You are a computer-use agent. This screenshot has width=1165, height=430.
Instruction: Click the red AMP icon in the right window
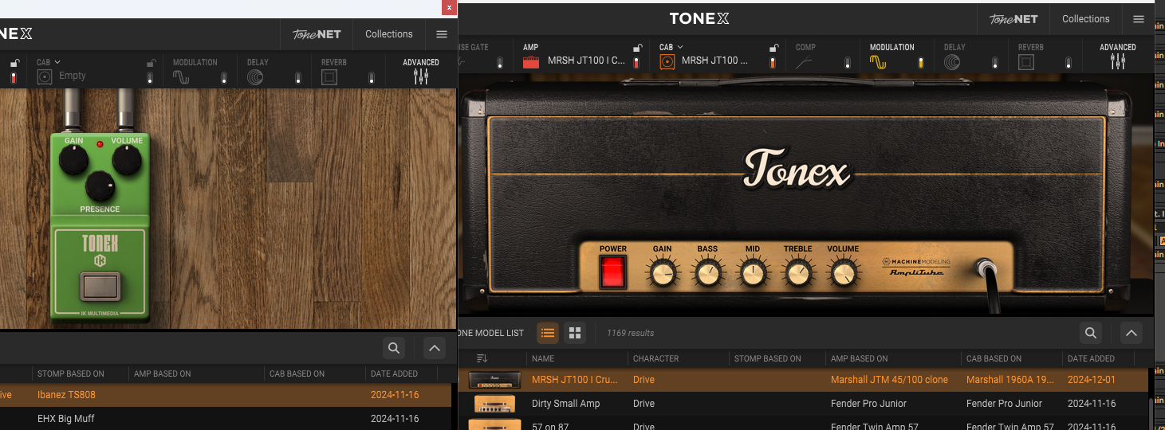[532, 61]
